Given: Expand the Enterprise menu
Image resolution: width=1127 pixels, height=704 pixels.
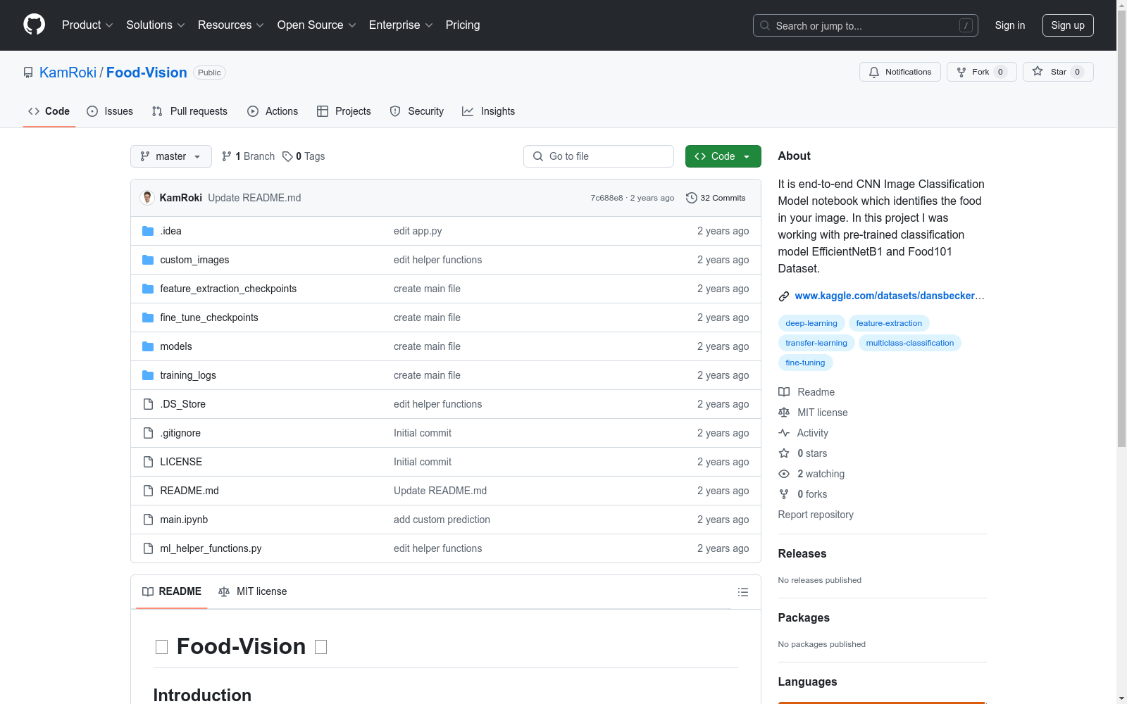Looking at the screenshot, I should pyautogui.click(x=401, y=25).
